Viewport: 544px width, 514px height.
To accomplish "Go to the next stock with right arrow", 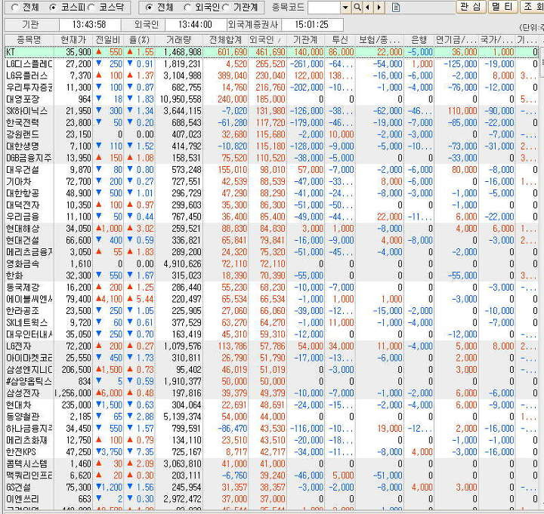I will pyautogui.click(x=379, y=8).
